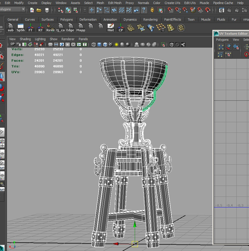Click the viewport select camera icon
This screenshot has width=249, height=251.
pos(13,44)
